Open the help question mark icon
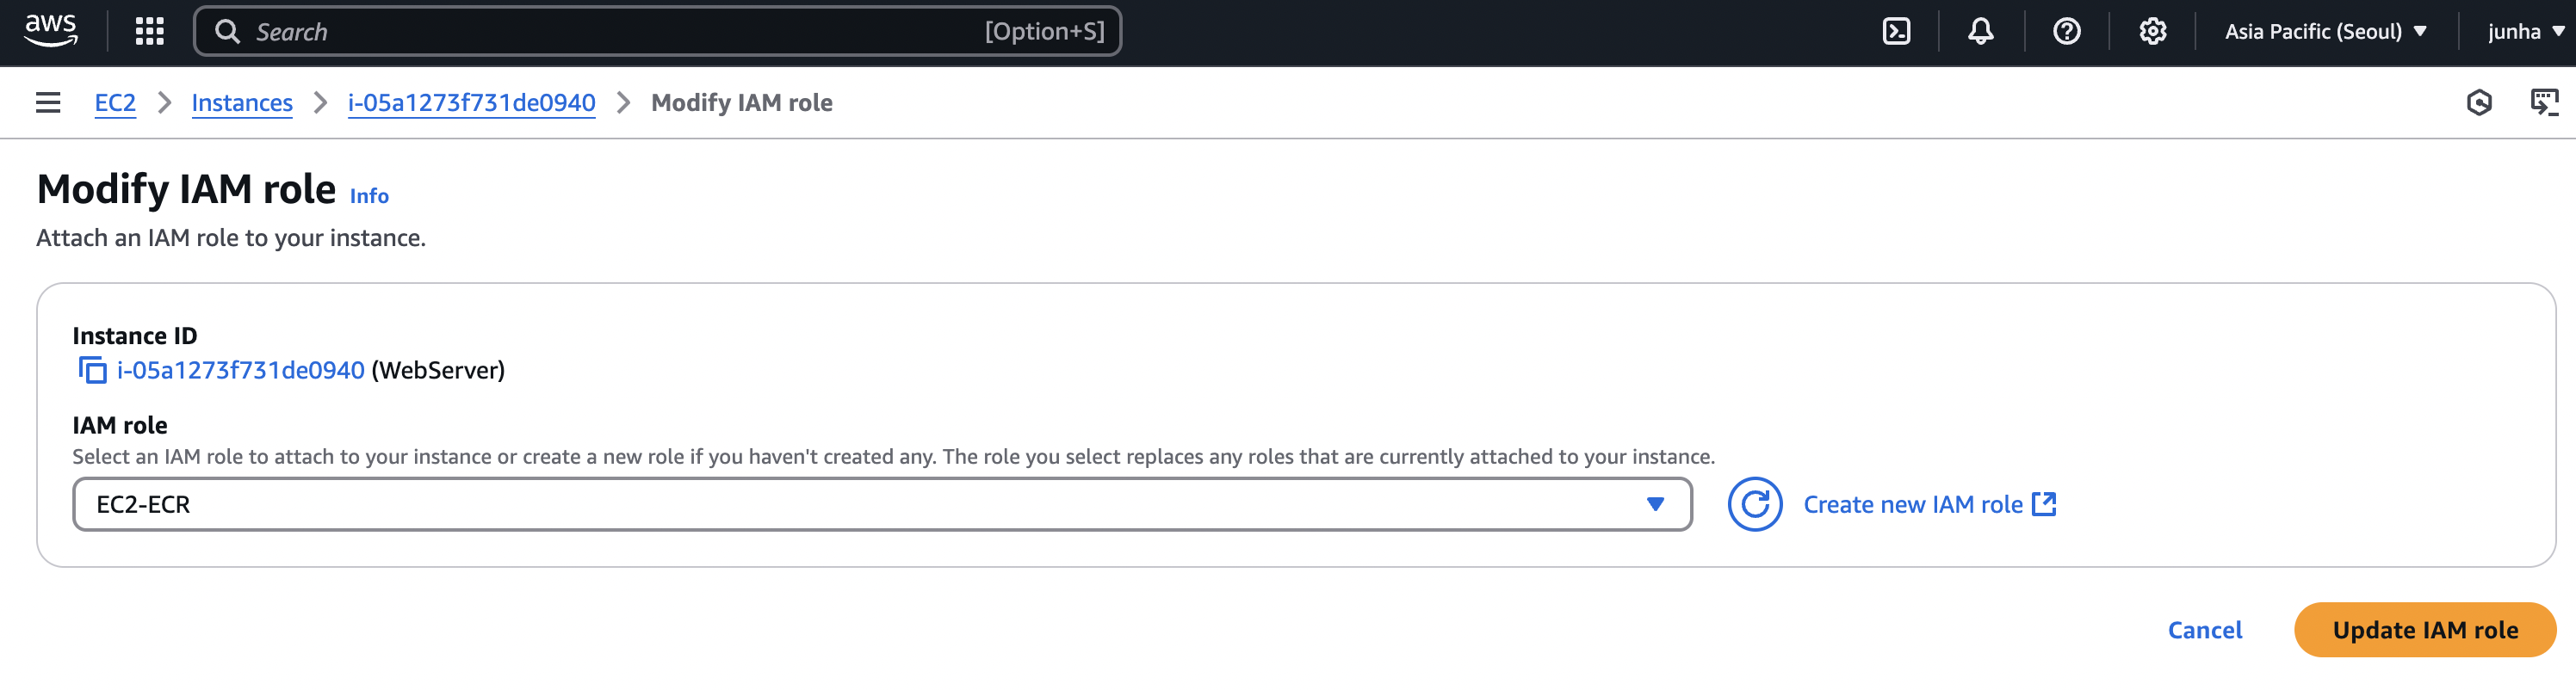This screenshot has height=690, width=2576. click(x=2066, y=31)
